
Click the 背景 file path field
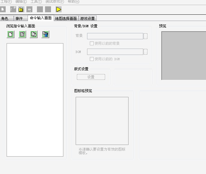tap(115, 36)
